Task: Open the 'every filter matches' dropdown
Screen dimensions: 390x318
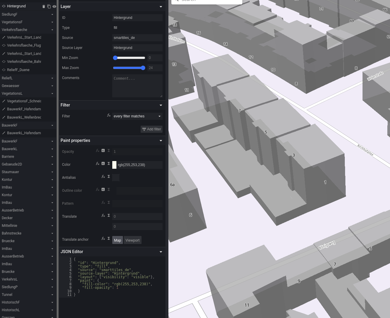Action: (x=137, y=116)
